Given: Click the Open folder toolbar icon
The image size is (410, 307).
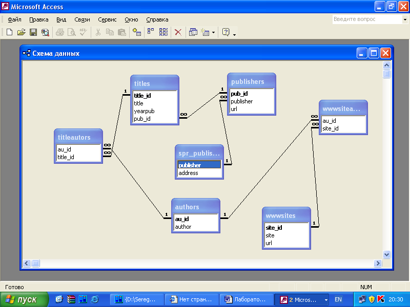Looking at the screenshot, I should [x=21, y=32].
